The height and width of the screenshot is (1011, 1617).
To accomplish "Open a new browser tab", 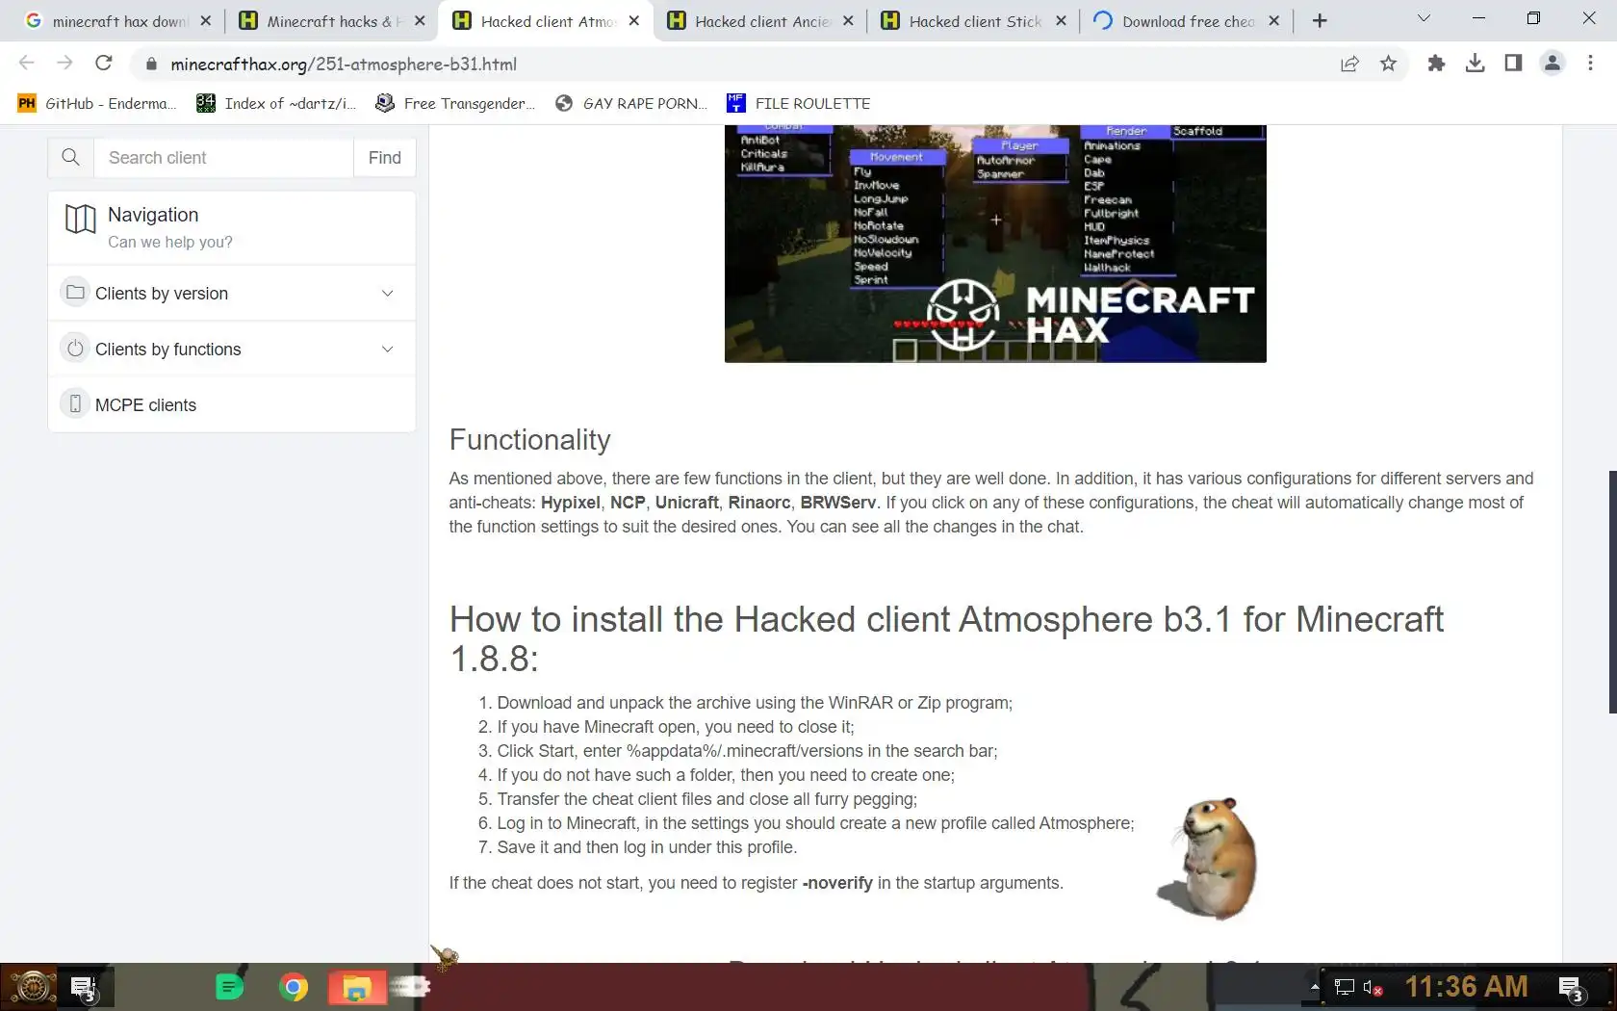I will point(1320,20).
